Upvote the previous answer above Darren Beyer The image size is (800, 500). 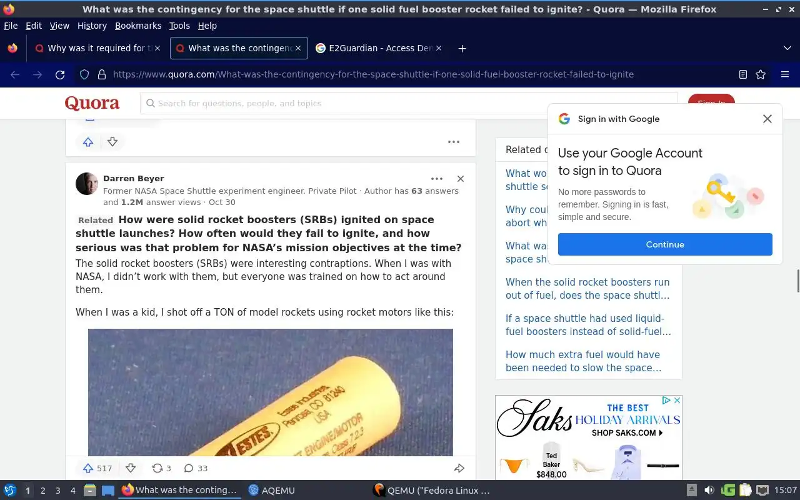pyautogui.click(x=88, y=142)
